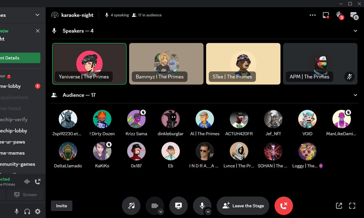364x218 pixels.
Task: Open the I N D R A audience avatar
Action: click(205, 151)
